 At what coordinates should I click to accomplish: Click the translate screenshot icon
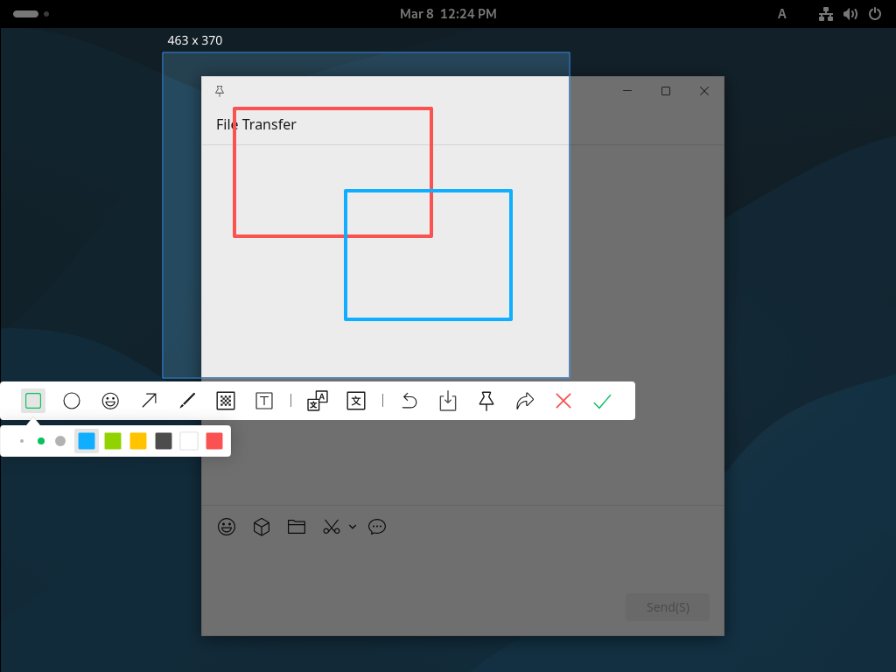[355, 401]
